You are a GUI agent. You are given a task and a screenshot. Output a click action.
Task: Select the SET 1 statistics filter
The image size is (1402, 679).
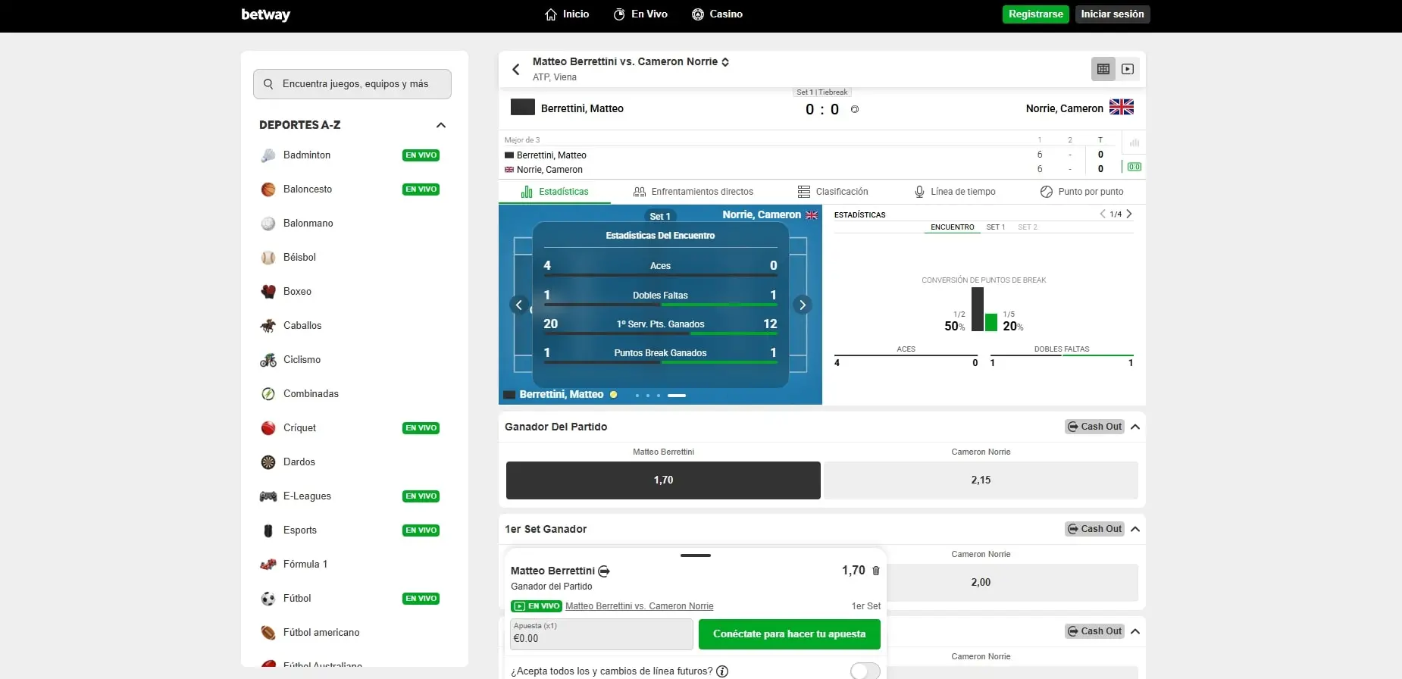(996, 227)
